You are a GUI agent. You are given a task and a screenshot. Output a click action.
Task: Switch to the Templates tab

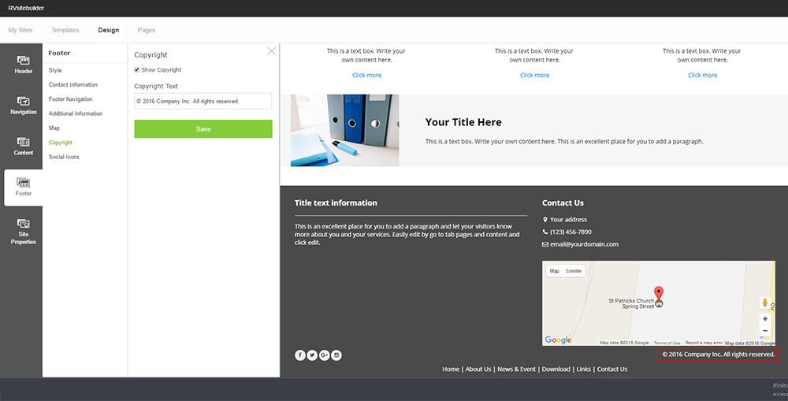tap(65, 30)
